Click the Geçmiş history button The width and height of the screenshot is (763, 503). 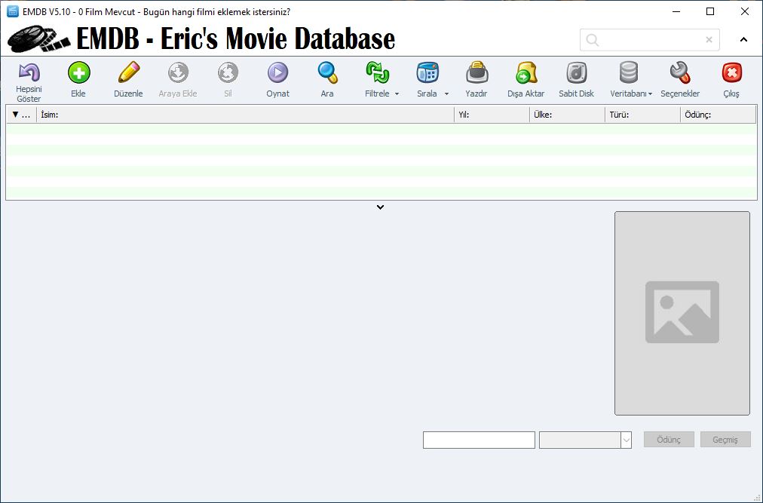tap(725, 439)
